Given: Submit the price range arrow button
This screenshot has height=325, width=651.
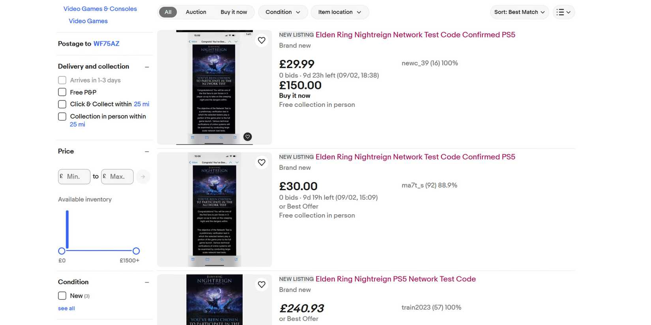Looking at the screenshot, I should pyautogui.click(x=143, y=176).
